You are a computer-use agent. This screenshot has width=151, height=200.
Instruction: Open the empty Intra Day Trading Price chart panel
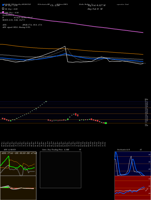click(60, 170)
